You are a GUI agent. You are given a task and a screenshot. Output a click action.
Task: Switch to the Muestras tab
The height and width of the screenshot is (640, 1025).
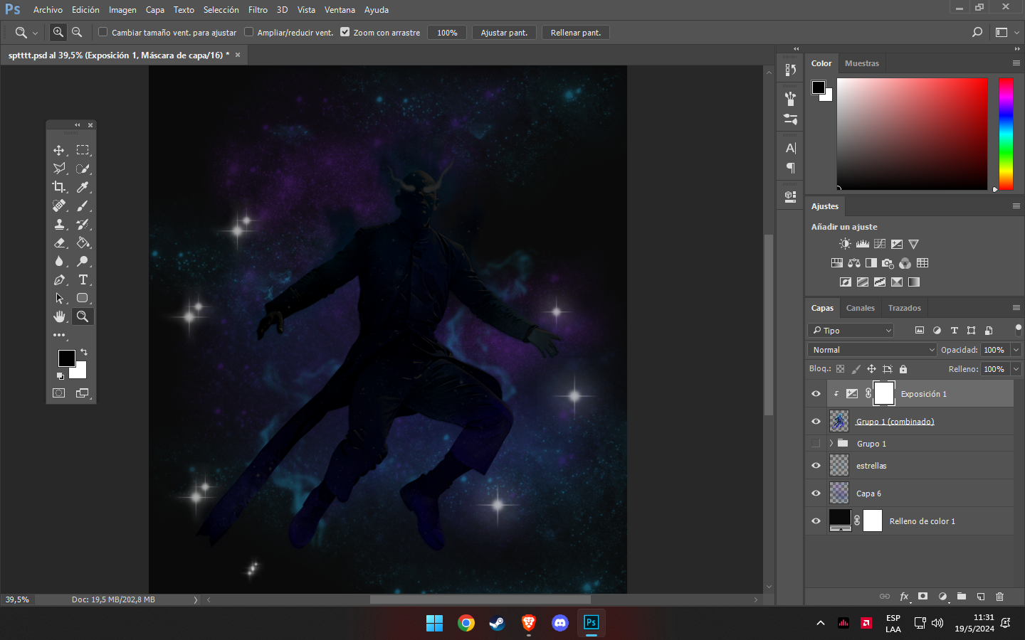tap(862, 63)
